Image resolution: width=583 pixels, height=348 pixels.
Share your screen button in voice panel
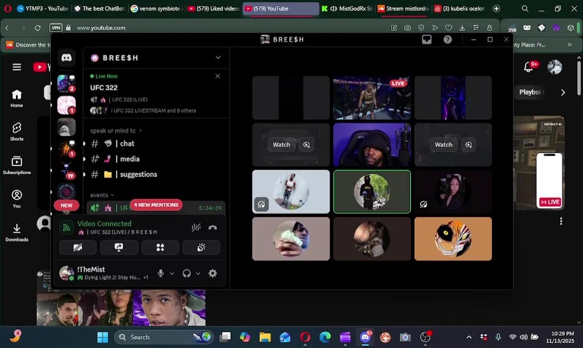(x=119, y=247)
